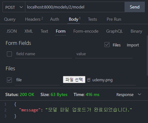
Task: Open the Tests tab
Action: pyautogui.click(x=92, y=19)
